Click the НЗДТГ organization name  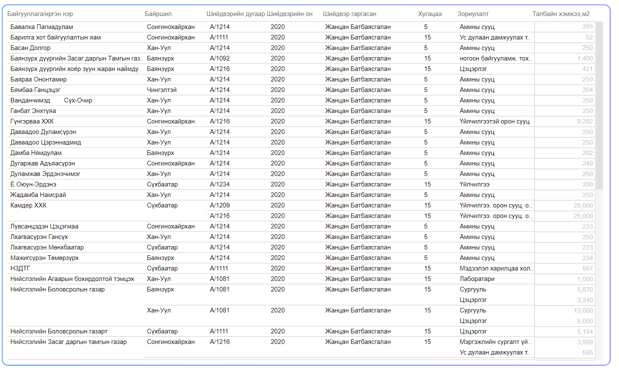[x=20, y=268]
